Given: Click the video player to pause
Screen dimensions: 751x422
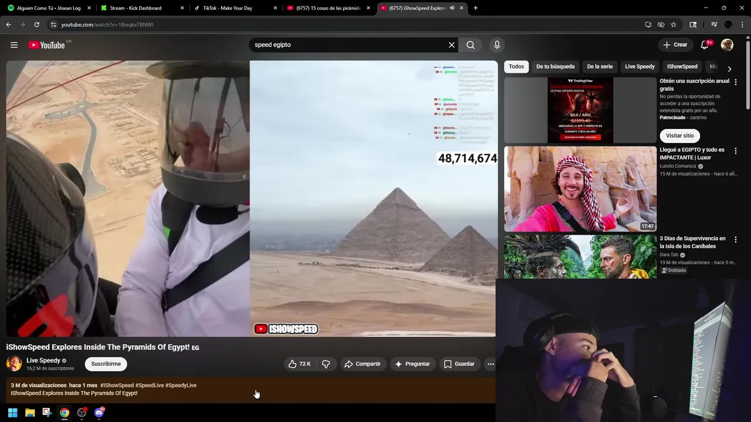Looking at the screenshot, I should pyautogui.click(x=251, y=199).
